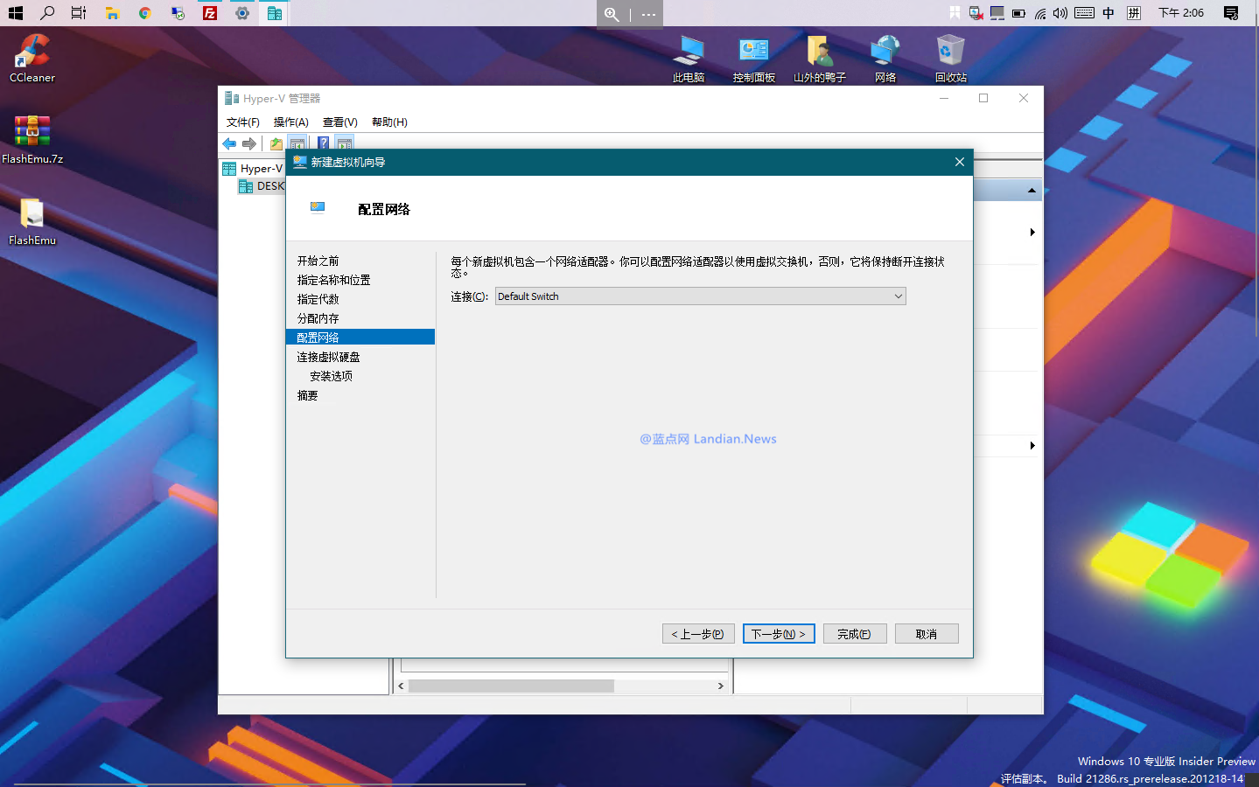Open the 查看(V) menu
The height and width of the screenshot is (787, 1259).
[x=339, y=122]
